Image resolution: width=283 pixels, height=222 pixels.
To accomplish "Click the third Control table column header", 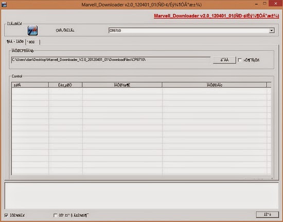I will tap(122, 85).
